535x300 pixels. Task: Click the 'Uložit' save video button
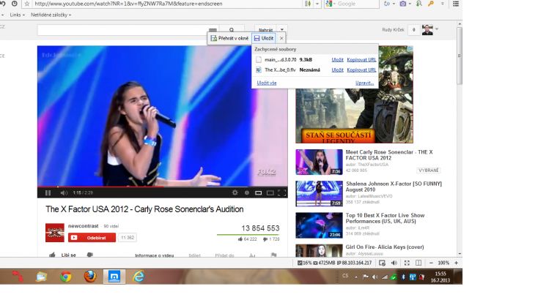click(x=264, y=38)
